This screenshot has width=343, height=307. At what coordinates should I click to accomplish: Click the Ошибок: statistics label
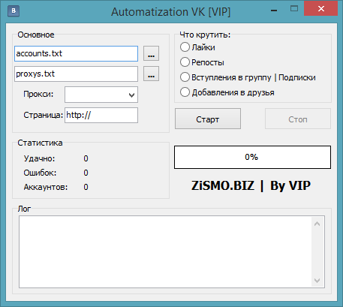pyautogui.click(x=40, y=173)
